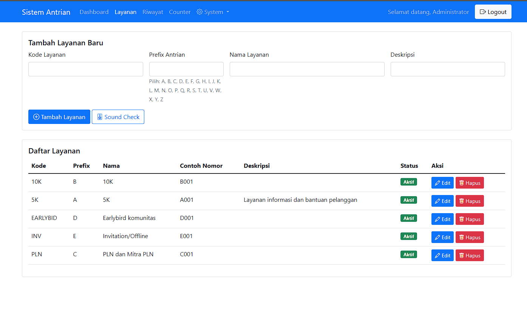Screen dimensions: 527x322
Task: Click the Sistem Antrian brand link
Action: pos(46,12)
